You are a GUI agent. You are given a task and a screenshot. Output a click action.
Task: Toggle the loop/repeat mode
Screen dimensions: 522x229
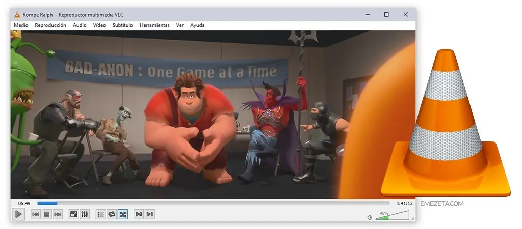pyautogui.click(x=112, y=214)
